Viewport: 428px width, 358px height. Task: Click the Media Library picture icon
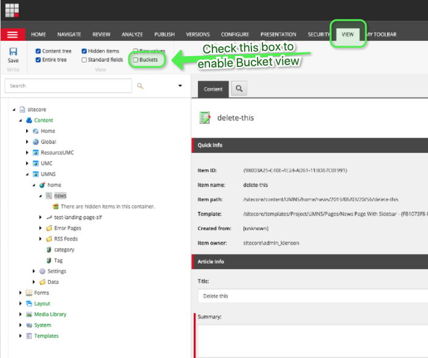coord(29,314)
